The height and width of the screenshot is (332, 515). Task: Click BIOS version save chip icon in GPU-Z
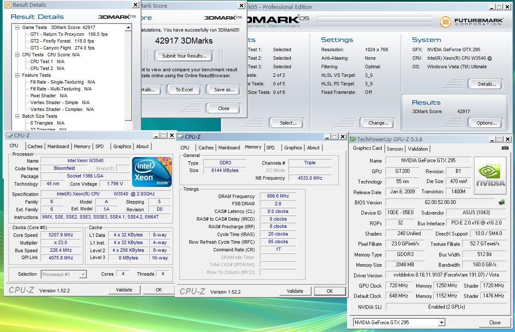pyautogui.click(x=502, y=202)
